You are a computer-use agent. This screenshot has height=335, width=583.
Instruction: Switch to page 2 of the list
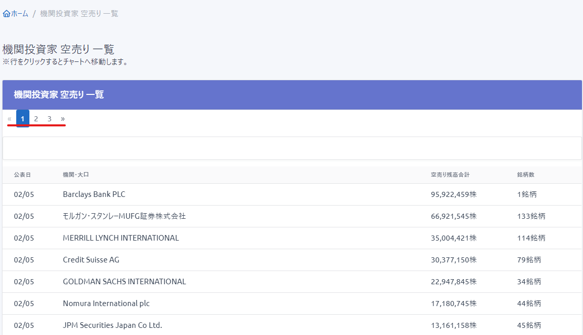pyautogui.click(x=36, y=119)
